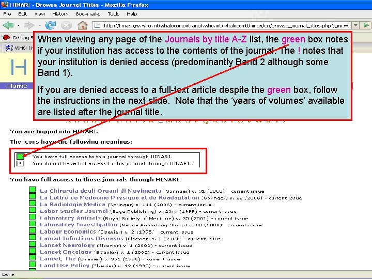Click 'You are logged into HINARI' text

coord(54,131)
